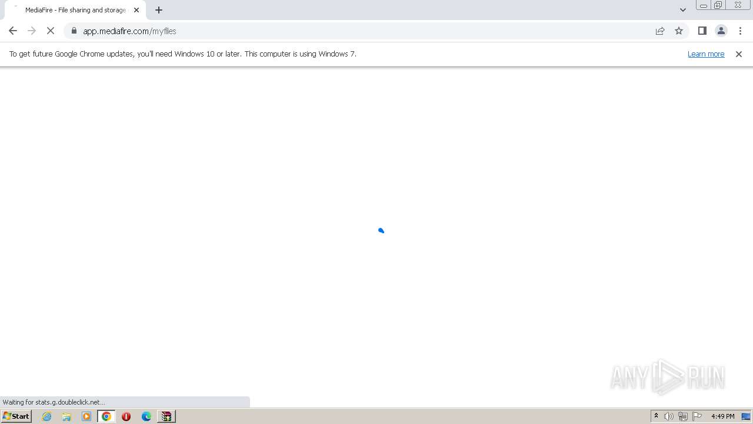Click the clock showing 4:49 PM
The image size is (753, 424).
coord(723,416)
